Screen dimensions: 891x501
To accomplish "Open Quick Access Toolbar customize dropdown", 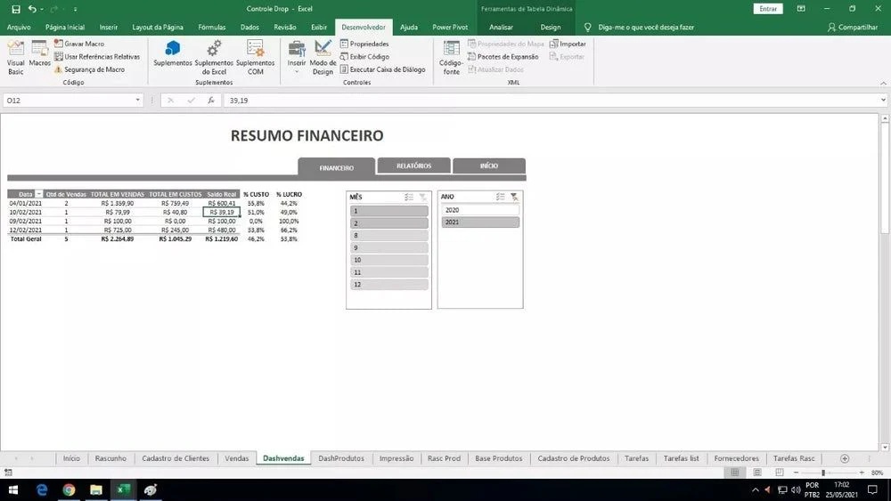I will pos(75,9).
